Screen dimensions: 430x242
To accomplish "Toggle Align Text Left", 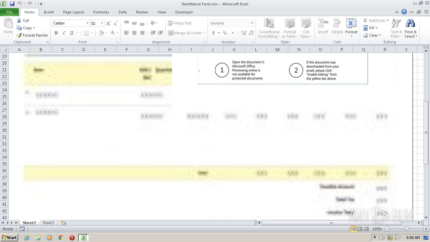I will pos(127,33).
